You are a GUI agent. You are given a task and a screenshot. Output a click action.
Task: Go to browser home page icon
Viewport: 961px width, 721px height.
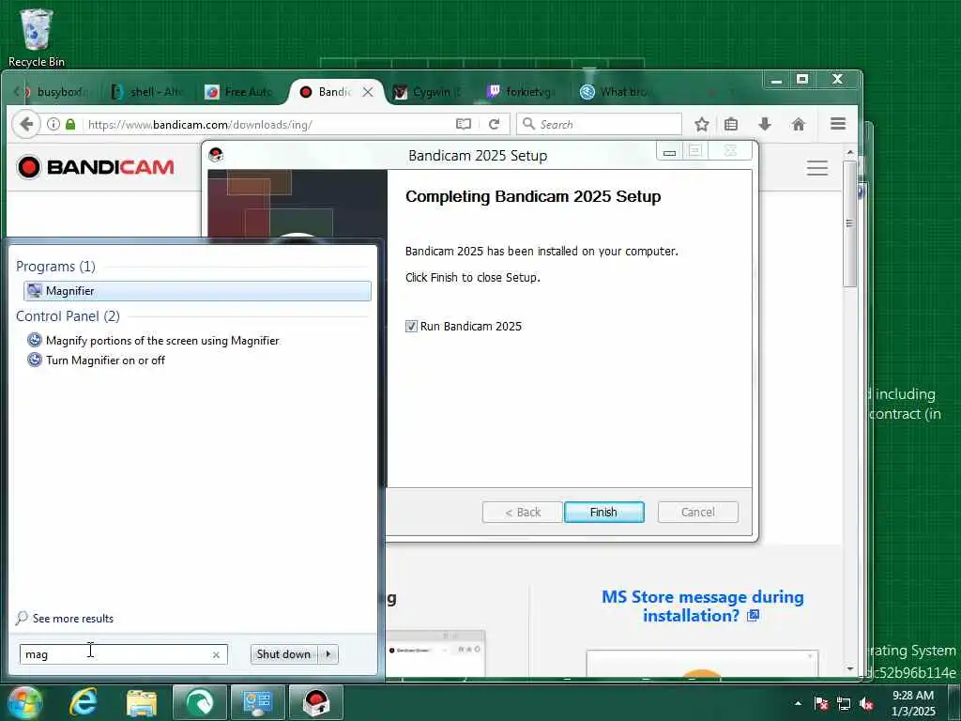pos(798,125)
